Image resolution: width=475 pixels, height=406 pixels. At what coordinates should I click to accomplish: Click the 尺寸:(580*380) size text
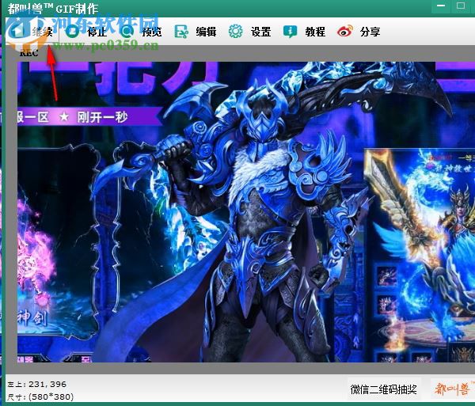[x=40, y=397]
